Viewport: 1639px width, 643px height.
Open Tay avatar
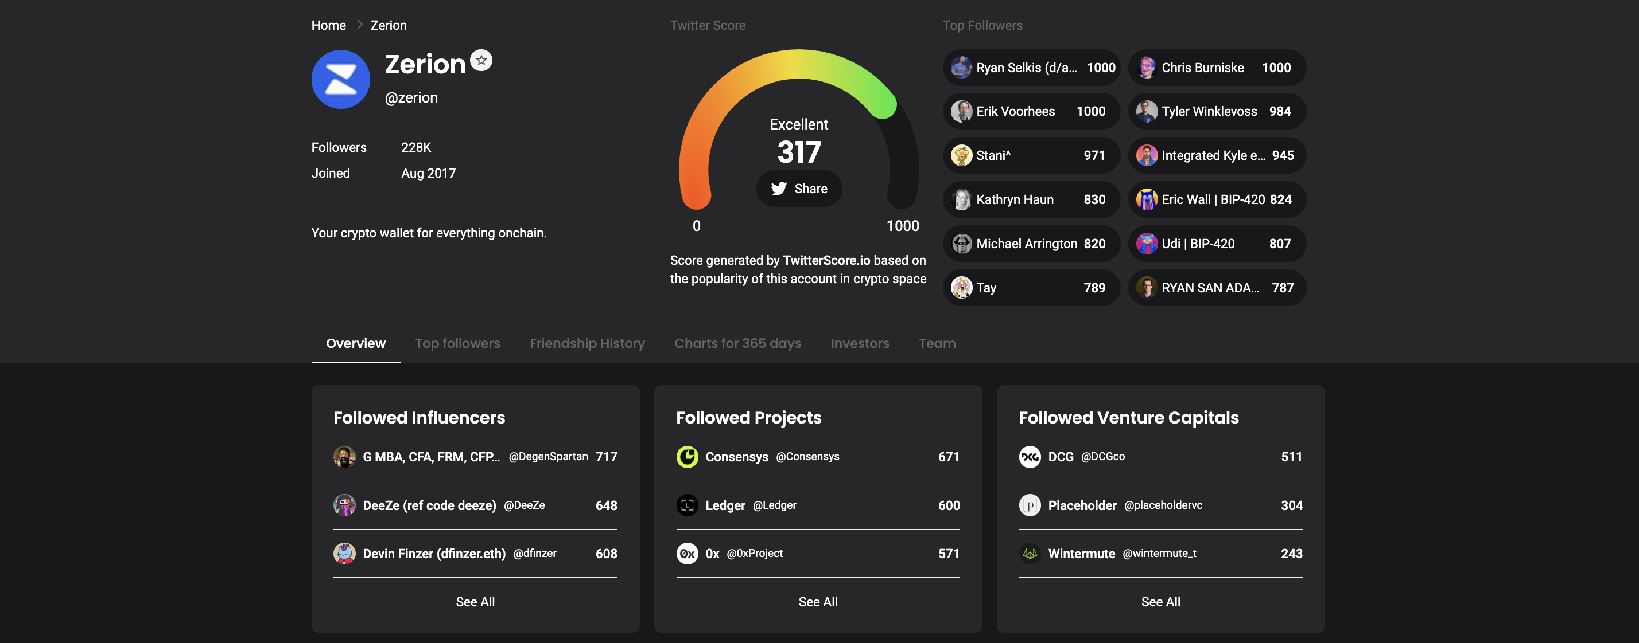(961, 287)
